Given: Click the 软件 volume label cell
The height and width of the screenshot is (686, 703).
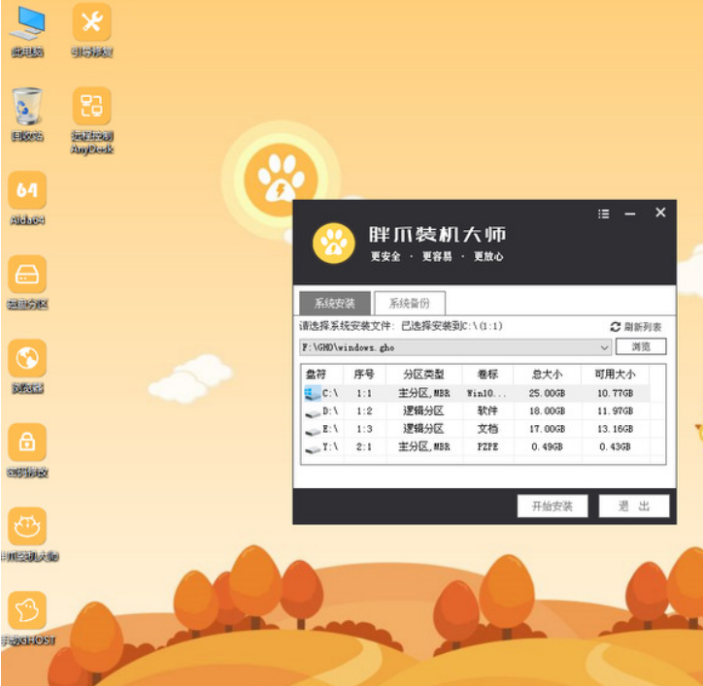Looking at the screenshot, I should pos(487,410).
